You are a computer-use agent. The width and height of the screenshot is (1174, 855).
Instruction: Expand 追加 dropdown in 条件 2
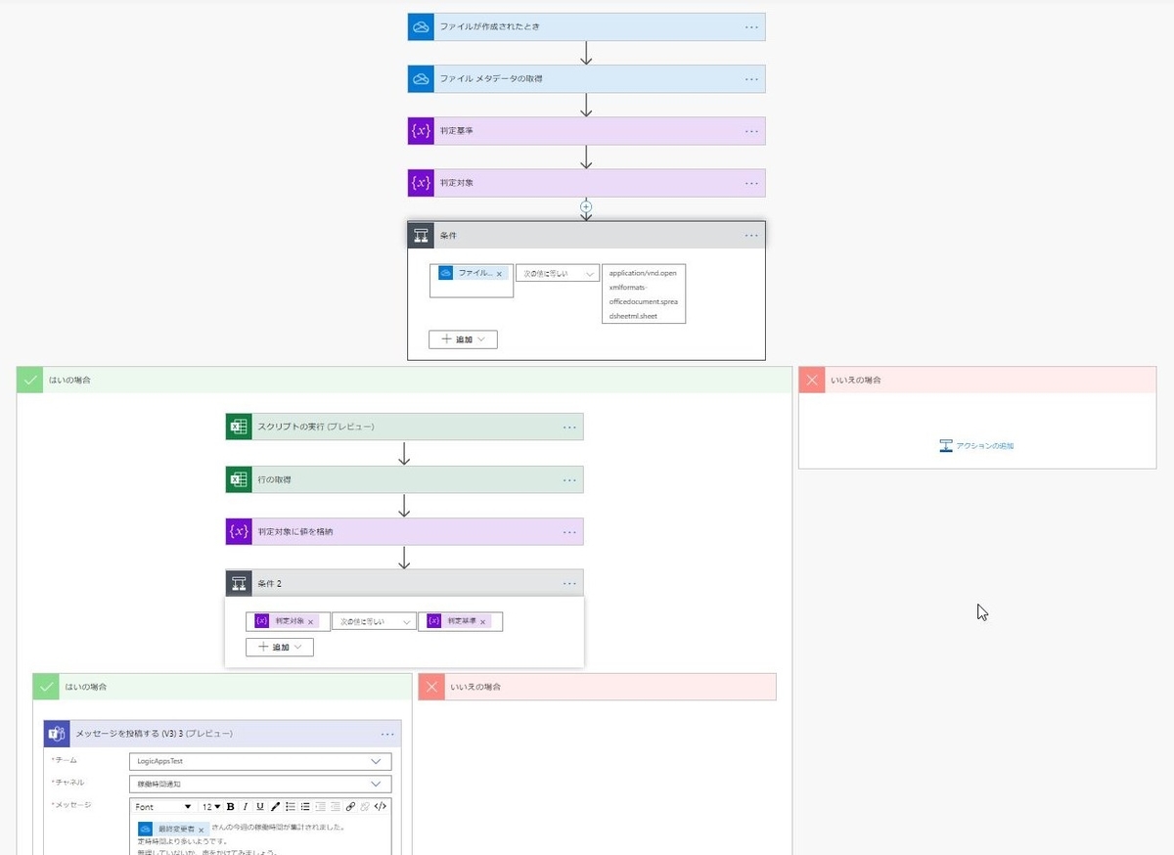[x=280, y=647]
